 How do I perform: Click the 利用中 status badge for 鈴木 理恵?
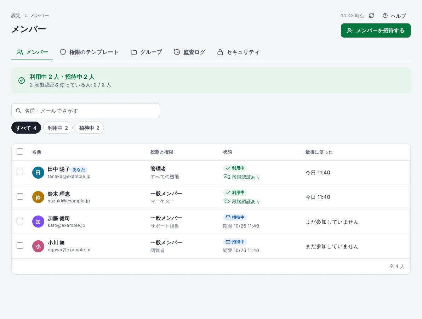tap(235, 192)
